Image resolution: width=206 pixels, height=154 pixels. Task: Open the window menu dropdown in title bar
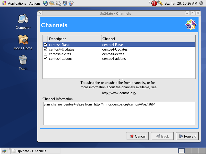tap(40, 13)
